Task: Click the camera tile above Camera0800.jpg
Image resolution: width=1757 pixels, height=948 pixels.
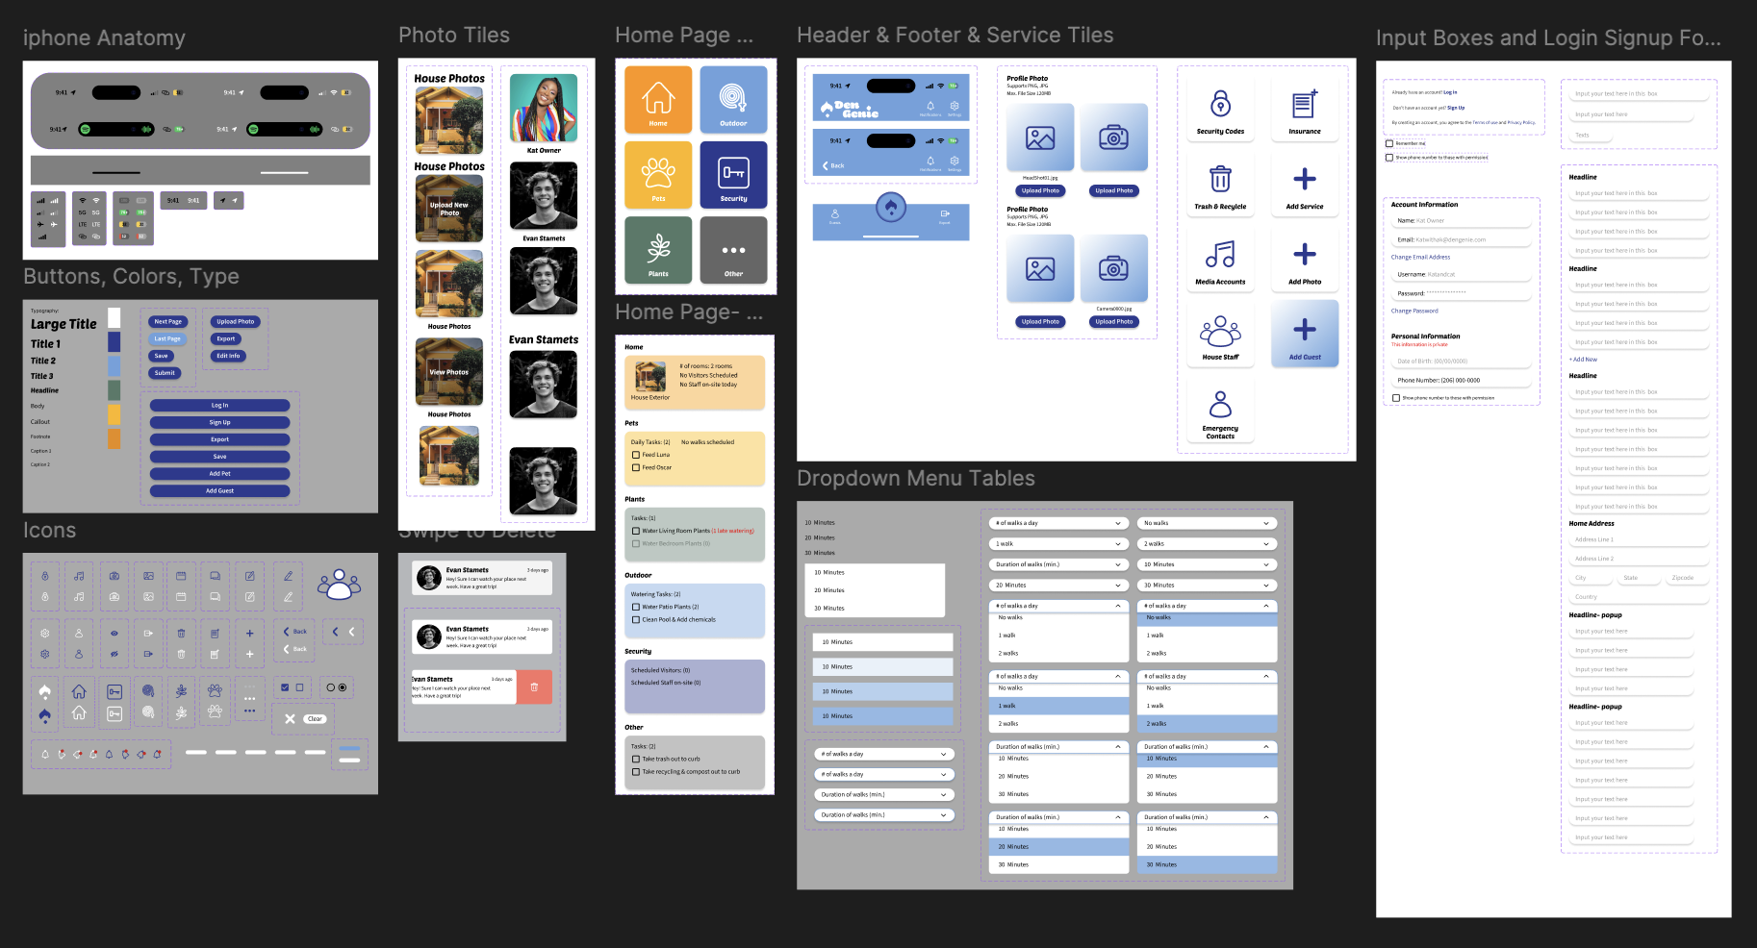Action: [x=1113, y=268]
